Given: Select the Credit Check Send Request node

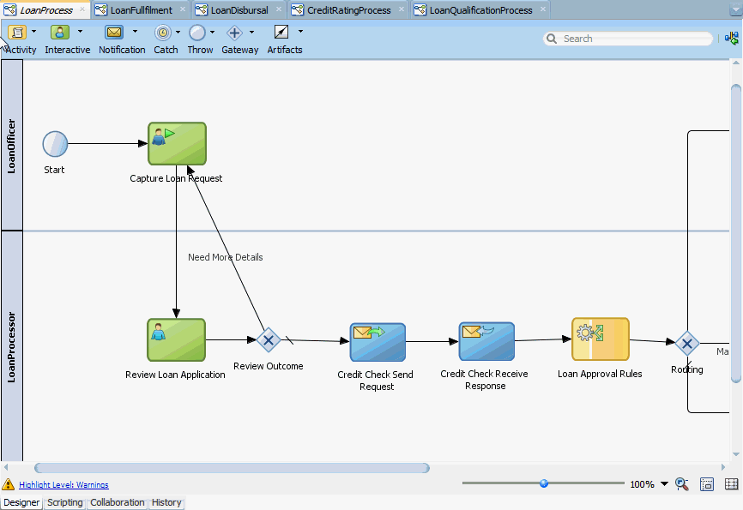Looking at the screenshot, I should pos(378,342).
